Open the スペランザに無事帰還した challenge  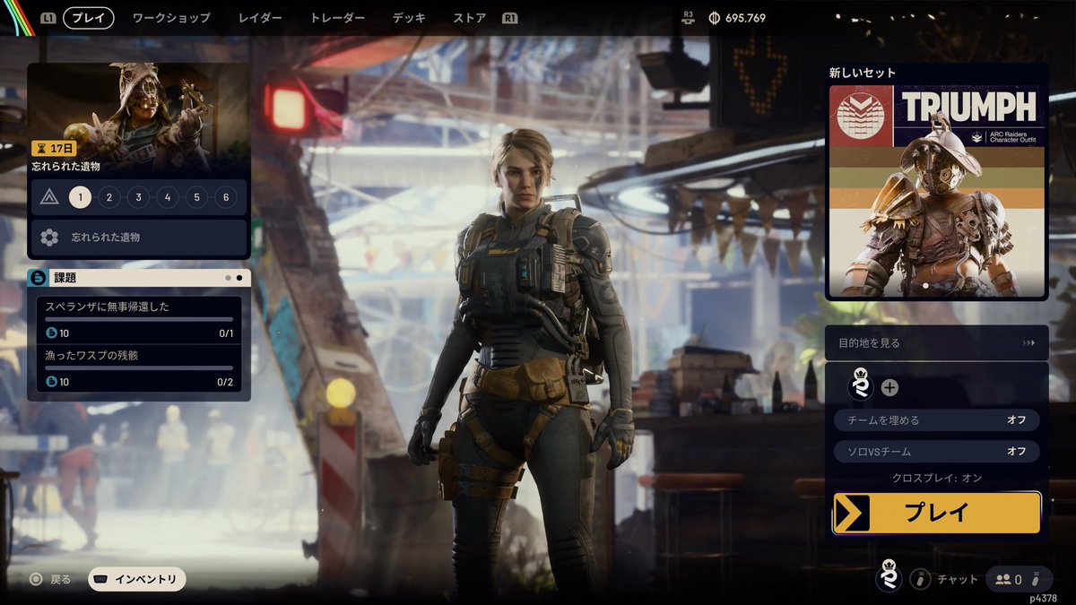coord(139,320)
